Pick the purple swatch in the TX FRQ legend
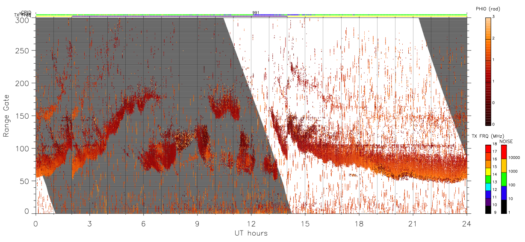 pos(488,202)
